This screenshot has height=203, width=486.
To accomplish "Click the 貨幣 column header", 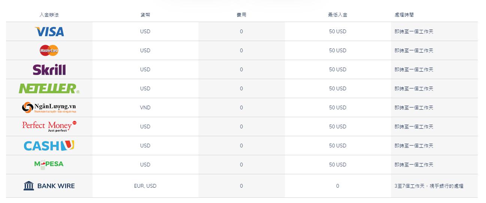I will pos(145,15).
